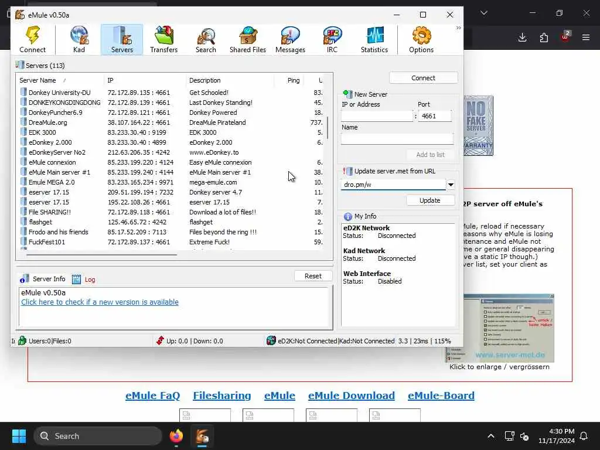Open the server.met URL dropdown arrow
The height and width of the screenshot is (450, 600).
(x=451, y=185)
